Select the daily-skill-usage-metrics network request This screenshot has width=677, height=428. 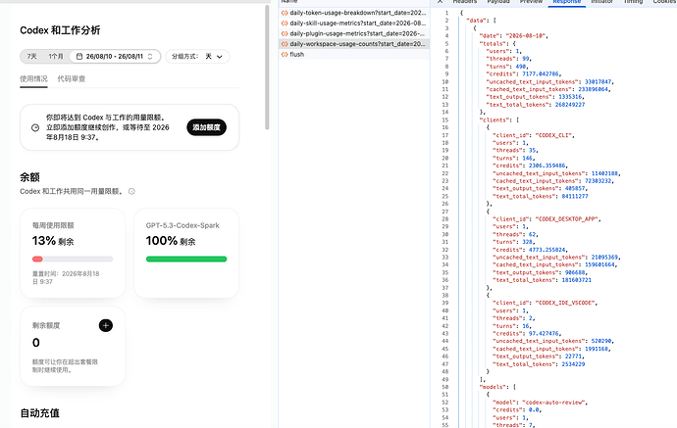click(x=354, y=24)
